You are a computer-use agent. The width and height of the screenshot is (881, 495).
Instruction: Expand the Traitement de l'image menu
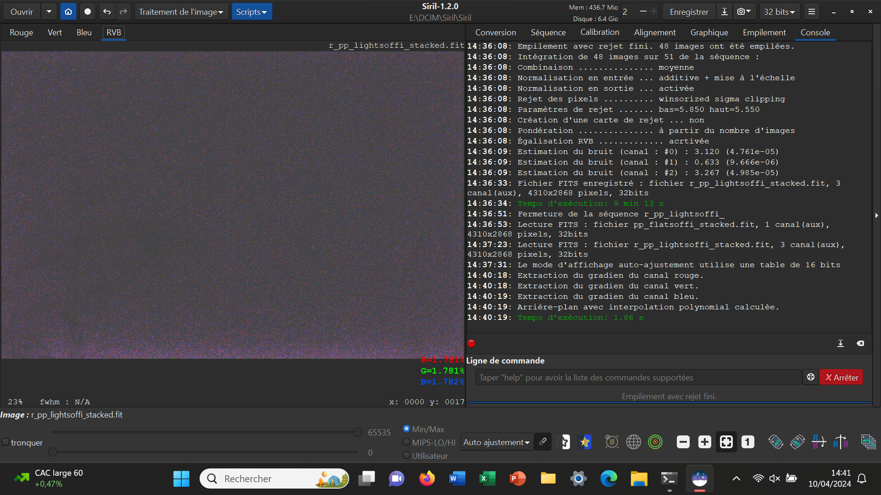tap(180, 12)
